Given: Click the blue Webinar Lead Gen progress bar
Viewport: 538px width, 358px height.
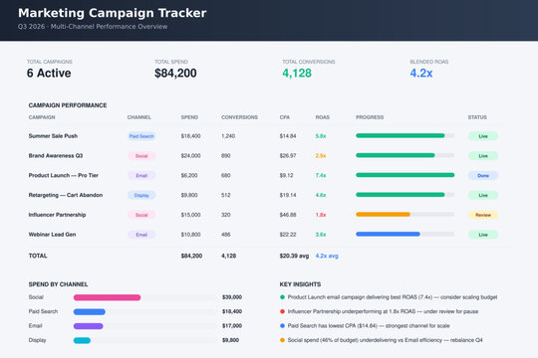Looking at the screenshot, I should 388,234.
